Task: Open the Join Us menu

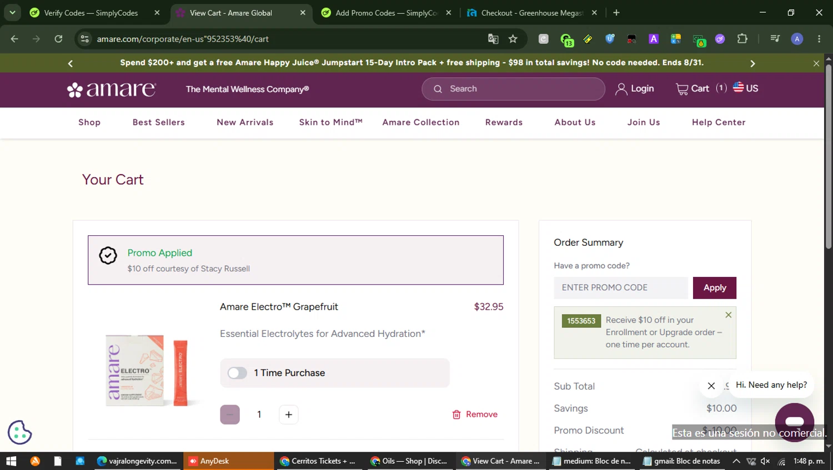Action: click(x=644, y=123)
